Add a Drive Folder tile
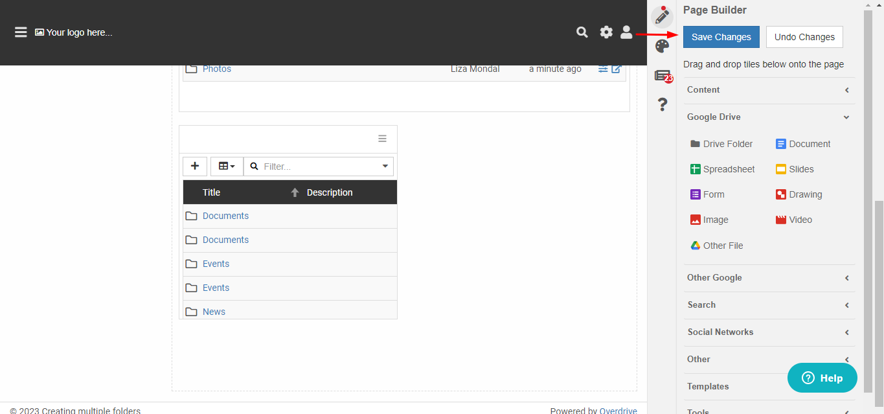Image resolution: width=884 pixels, height=414 pixels. (721, 144)
